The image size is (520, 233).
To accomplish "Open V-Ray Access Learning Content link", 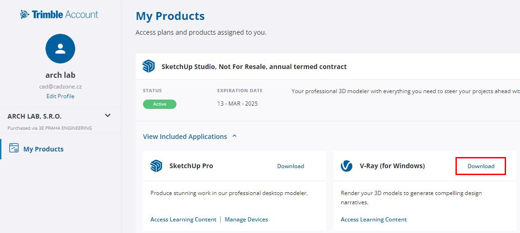I will click(374, 220).
